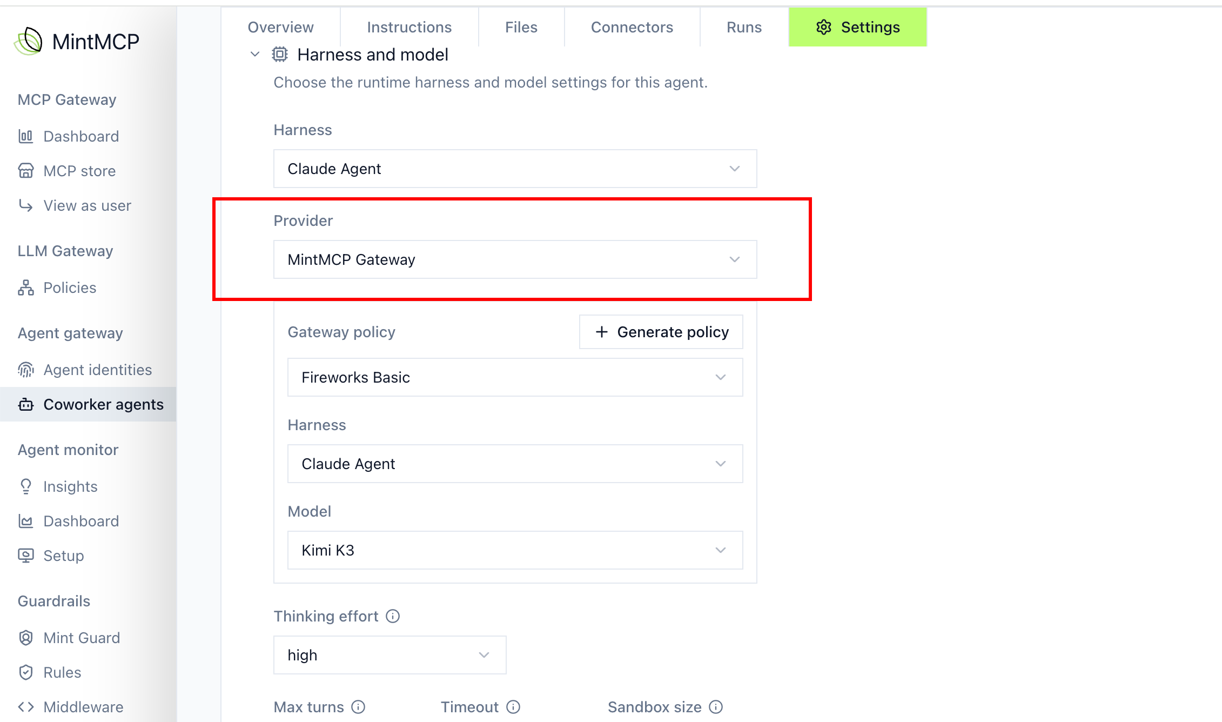Image resolution: width=1222 pixels, height=722 pixels.
Task: Click the Max turns info icon
Action: 358,707
